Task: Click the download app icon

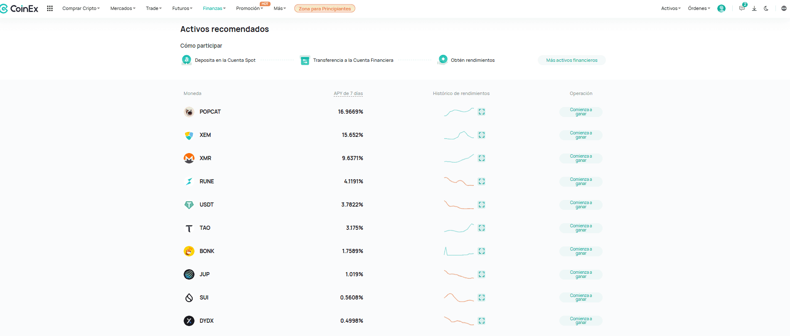Action: pyautogui.click(x=754, y=8)
